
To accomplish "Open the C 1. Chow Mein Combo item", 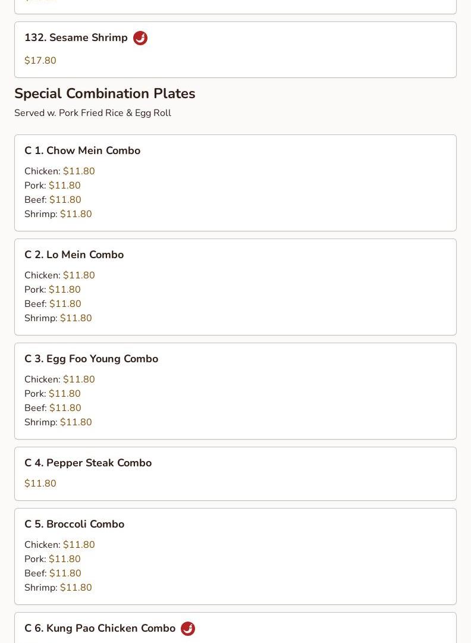I will click(x=82, y=150).
